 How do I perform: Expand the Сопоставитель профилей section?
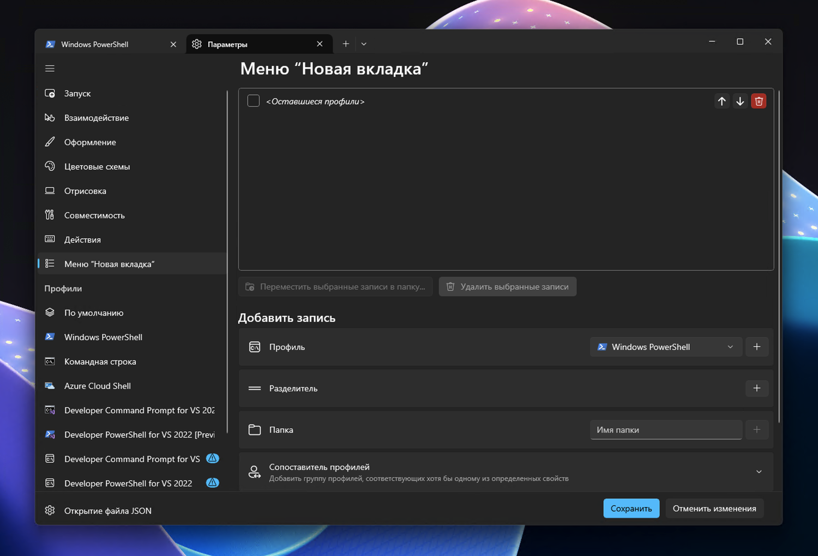tap(506, 472)
